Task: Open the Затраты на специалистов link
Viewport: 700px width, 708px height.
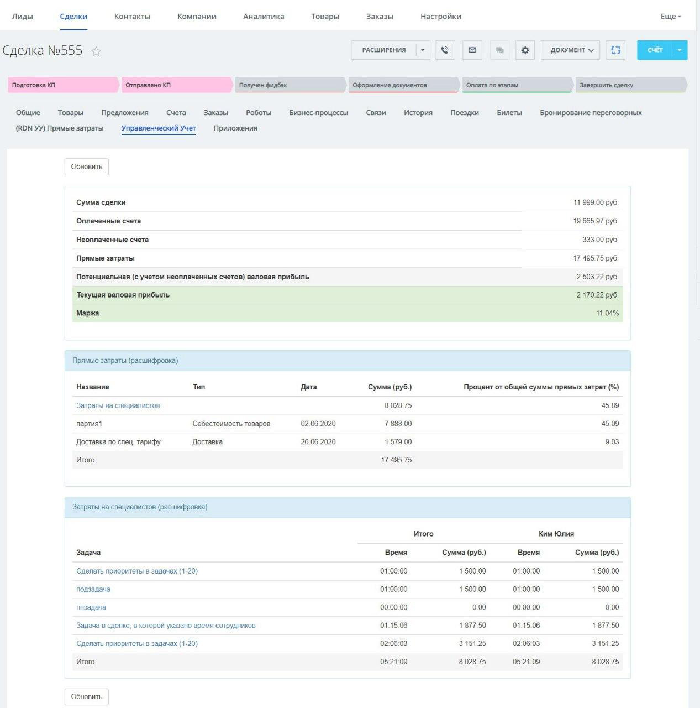Action: [118, 405]
